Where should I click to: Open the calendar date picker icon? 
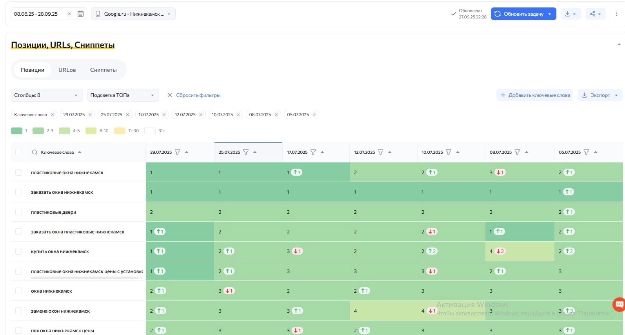[80, 14]
